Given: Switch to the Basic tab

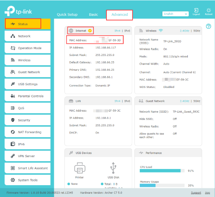Looking at the screenshot, I should click(94, 14).
